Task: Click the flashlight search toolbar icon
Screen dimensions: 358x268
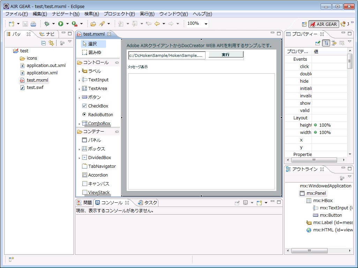Action: coord(102,24)
